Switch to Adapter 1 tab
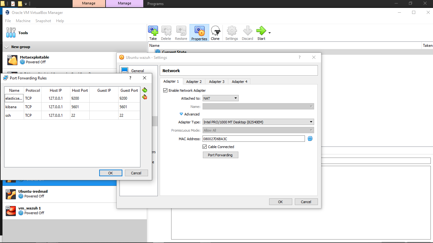The width and height of the screenshot is (433, 243). pos(171,81)
